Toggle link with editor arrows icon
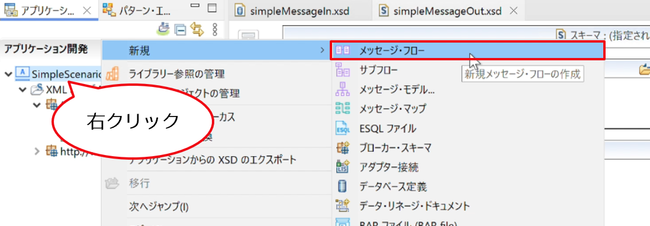The image size is (650, 226). [197, 30]
